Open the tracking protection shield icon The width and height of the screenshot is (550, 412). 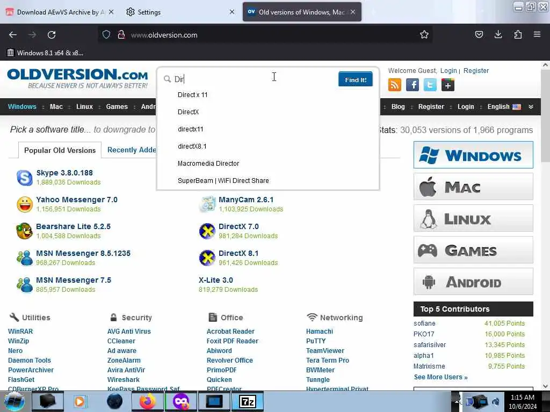106,35
